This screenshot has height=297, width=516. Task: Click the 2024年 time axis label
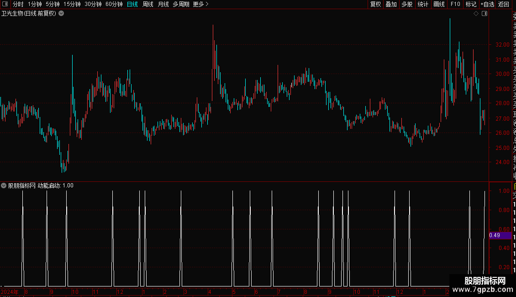click(10, 292)
